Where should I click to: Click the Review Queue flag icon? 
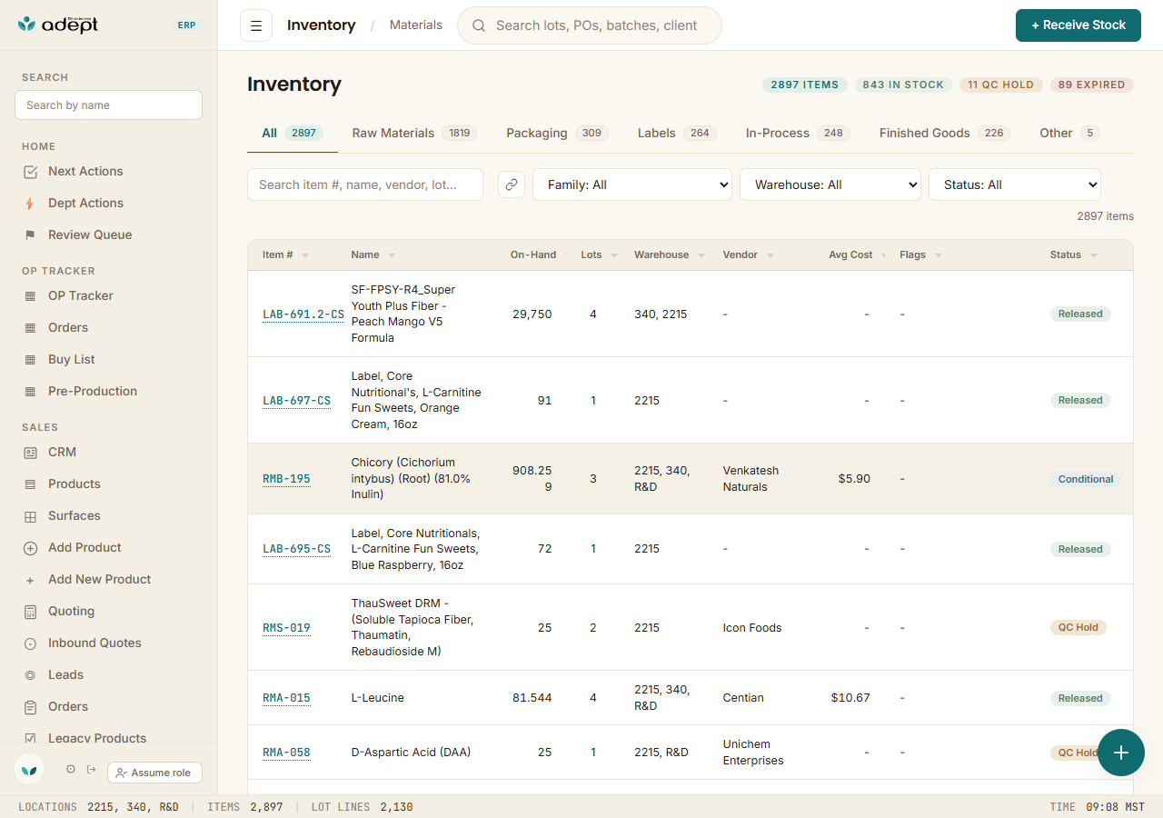click(31, 235)
